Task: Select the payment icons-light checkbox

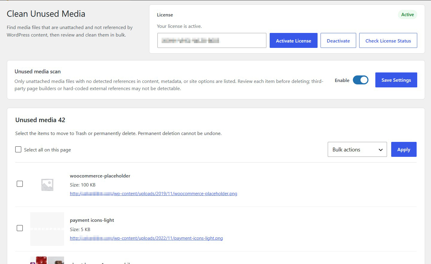Action: 20,228
